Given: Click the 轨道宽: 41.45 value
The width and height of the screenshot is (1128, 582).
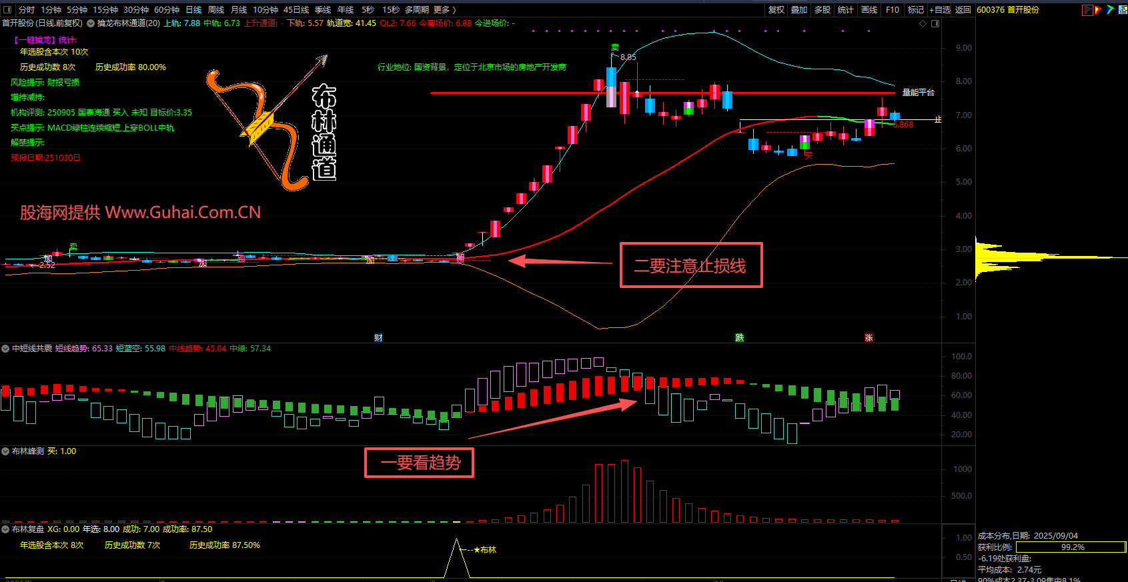Looking at the screenshot, I should coord(352,23).
